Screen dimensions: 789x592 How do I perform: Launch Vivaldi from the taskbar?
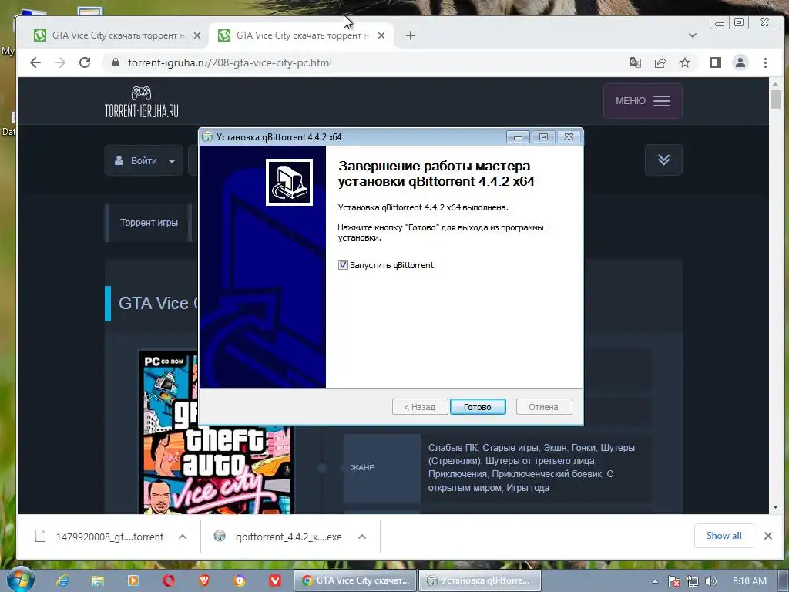pos(275,580)
